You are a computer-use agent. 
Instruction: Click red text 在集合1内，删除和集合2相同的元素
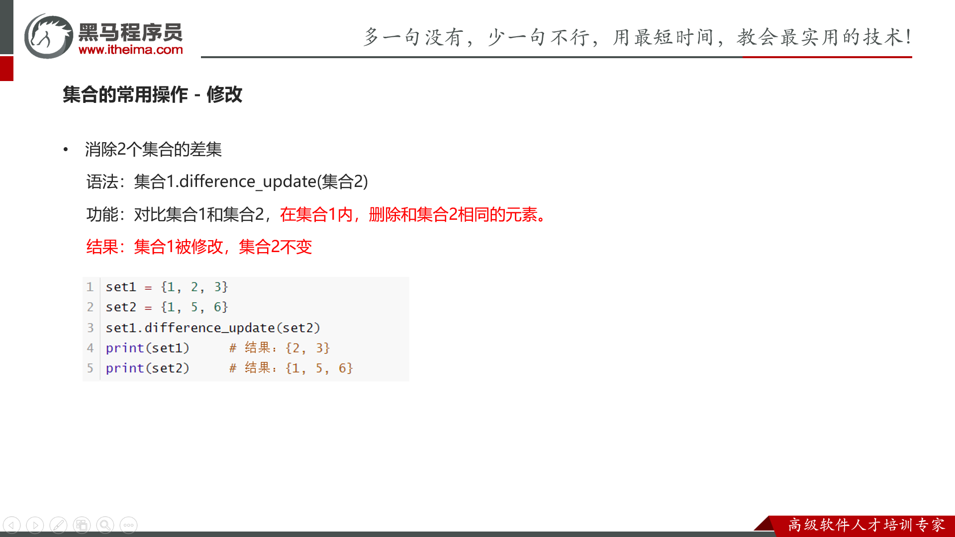click(x=413, y=214)
